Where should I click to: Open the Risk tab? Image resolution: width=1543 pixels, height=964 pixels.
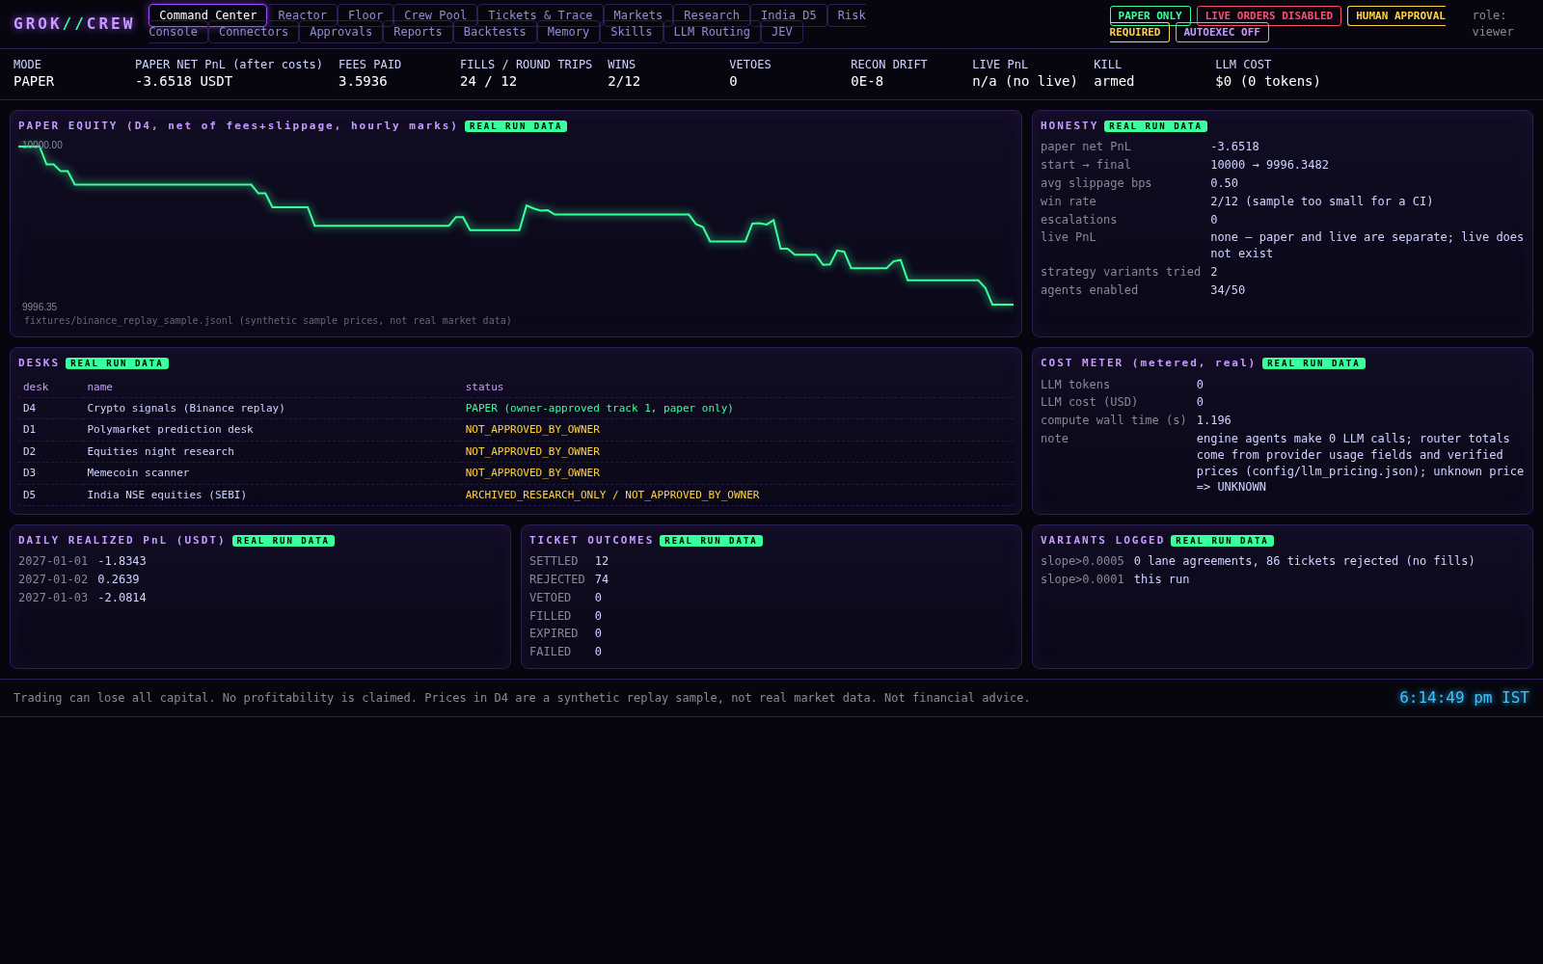[x=851, y=15]
